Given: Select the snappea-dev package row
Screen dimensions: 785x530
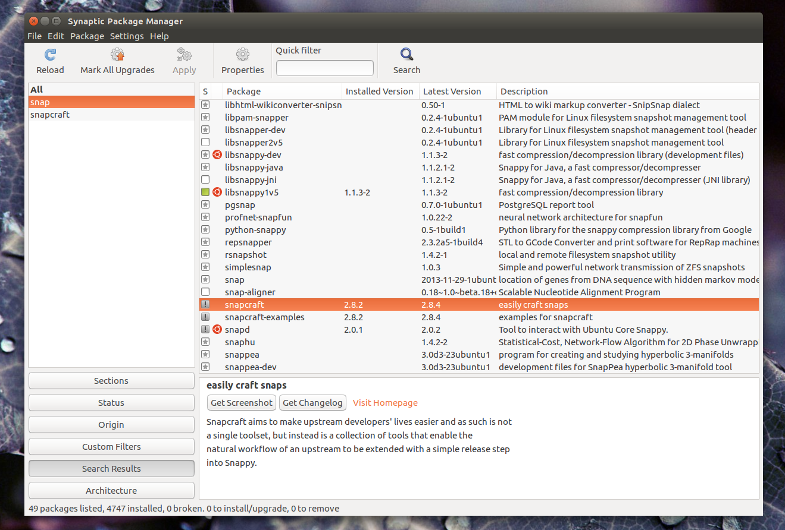Looking at the screenshot, I should 479,367.
